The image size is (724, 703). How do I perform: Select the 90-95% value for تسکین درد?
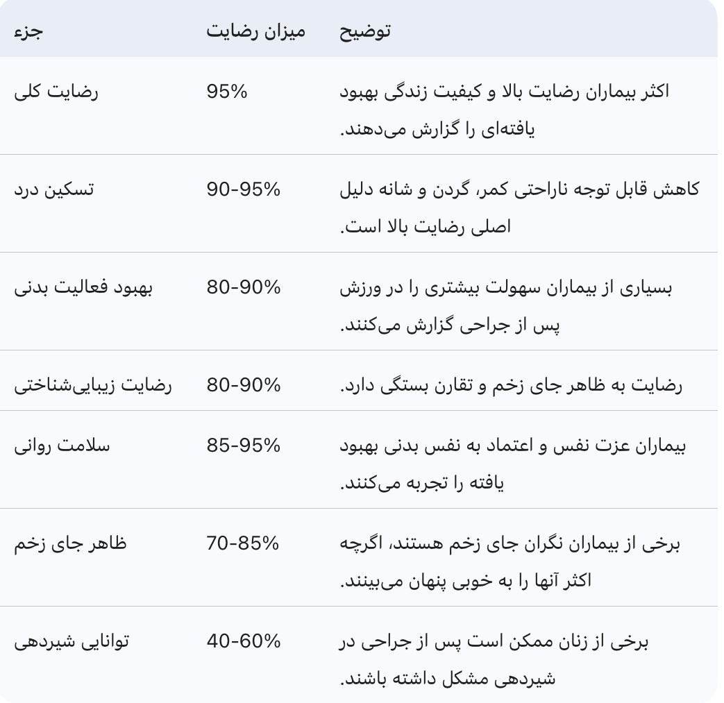click(244, 189)
